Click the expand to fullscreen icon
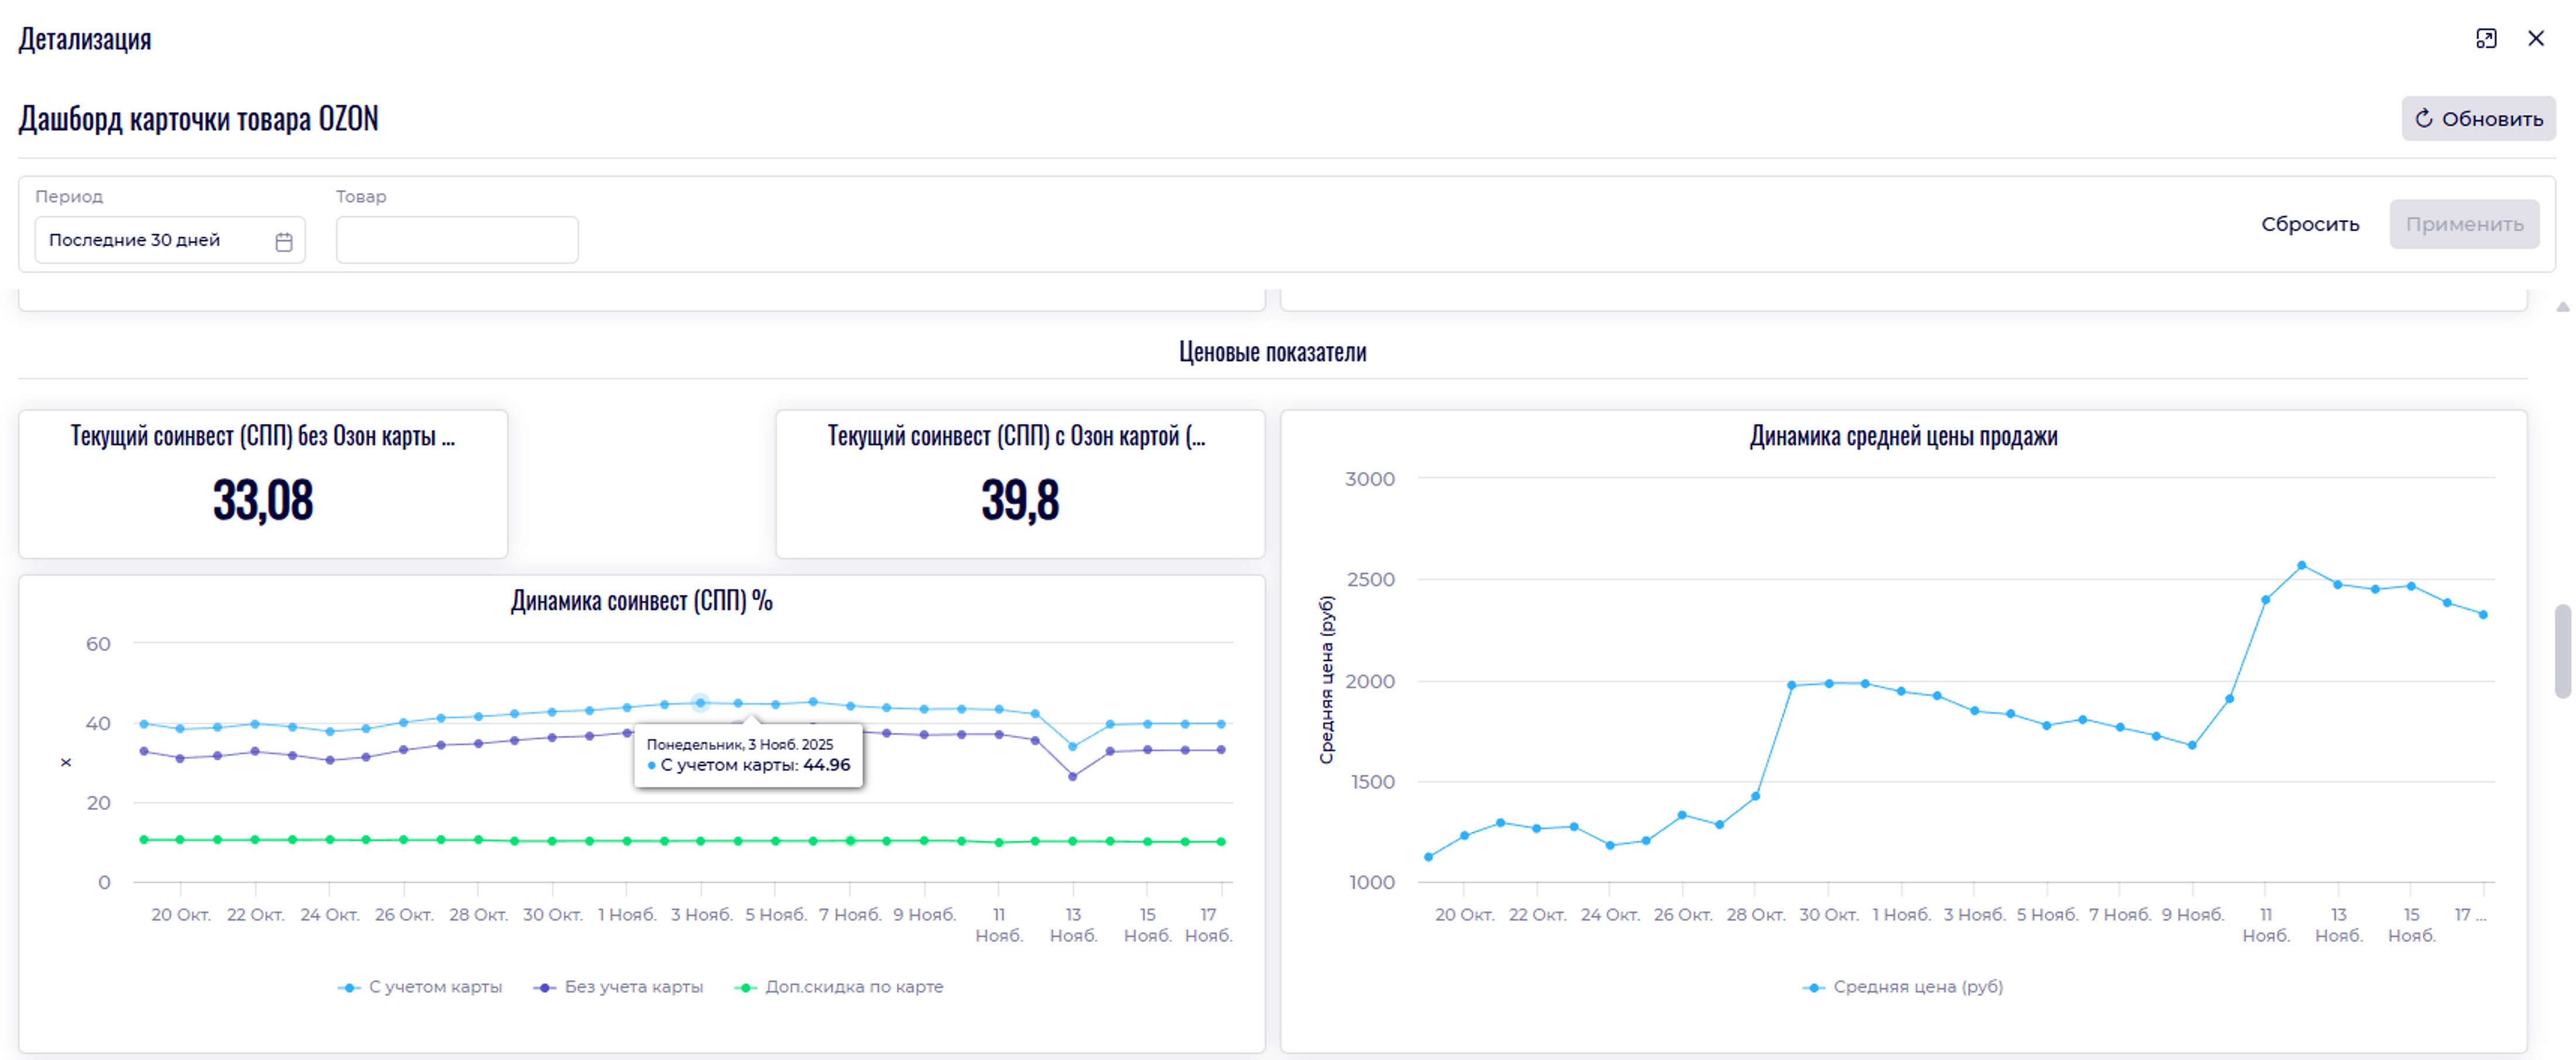Screen dimensions: 2576x1060 pos(2486,39)
